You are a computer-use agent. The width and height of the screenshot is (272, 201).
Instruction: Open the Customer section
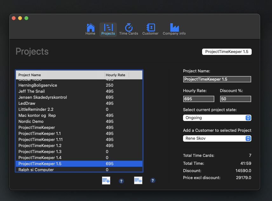tap(150, 29)
